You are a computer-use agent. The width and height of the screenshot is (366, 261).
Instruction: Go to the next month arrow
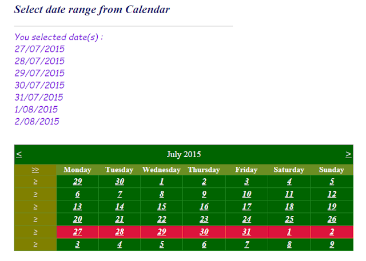[348, 155]
